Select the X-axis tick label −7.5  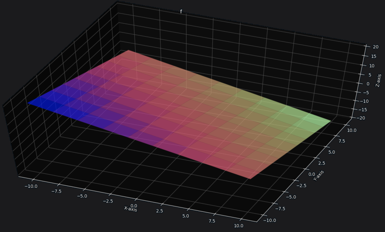57,191
